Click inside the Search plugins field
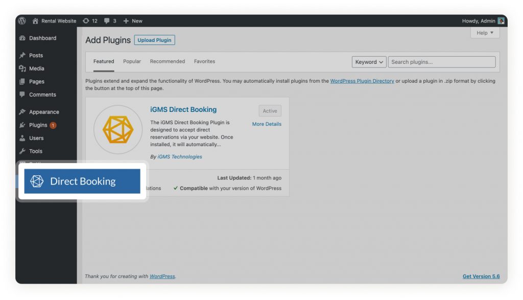Screen dimensions: 523x300 [442, 61]
